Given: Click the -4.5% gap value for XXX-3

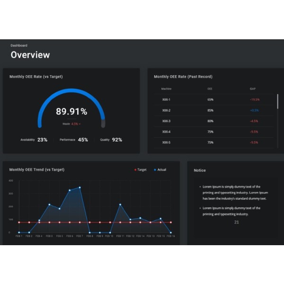Looking at the screenshot, I should [254, 121].
